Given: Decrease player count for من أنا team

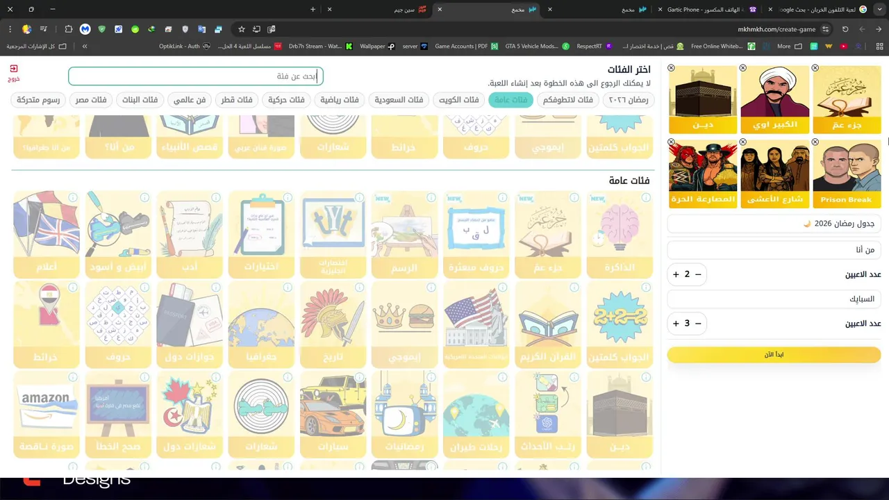Looking at the screenshot, I should (x=699, y=274).
